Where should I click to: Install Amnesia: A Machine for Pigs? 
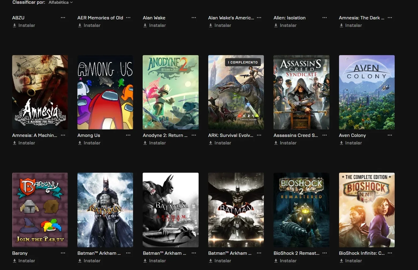pos(24,143)
